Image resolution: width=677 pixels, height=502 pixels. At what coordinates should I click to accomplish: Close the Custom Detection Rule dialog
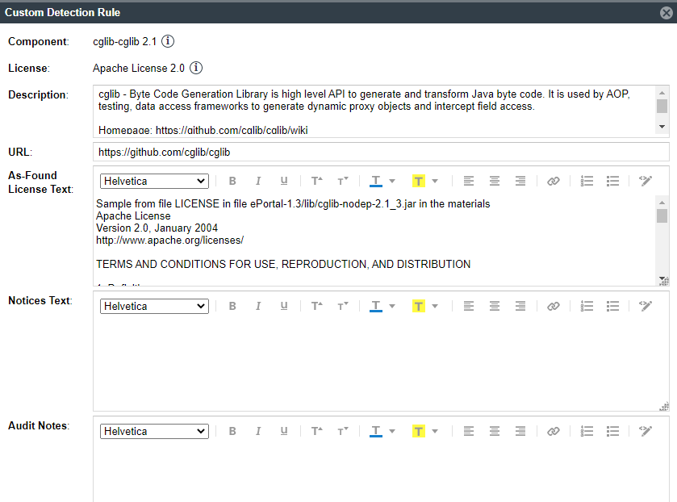coord(665,13)
